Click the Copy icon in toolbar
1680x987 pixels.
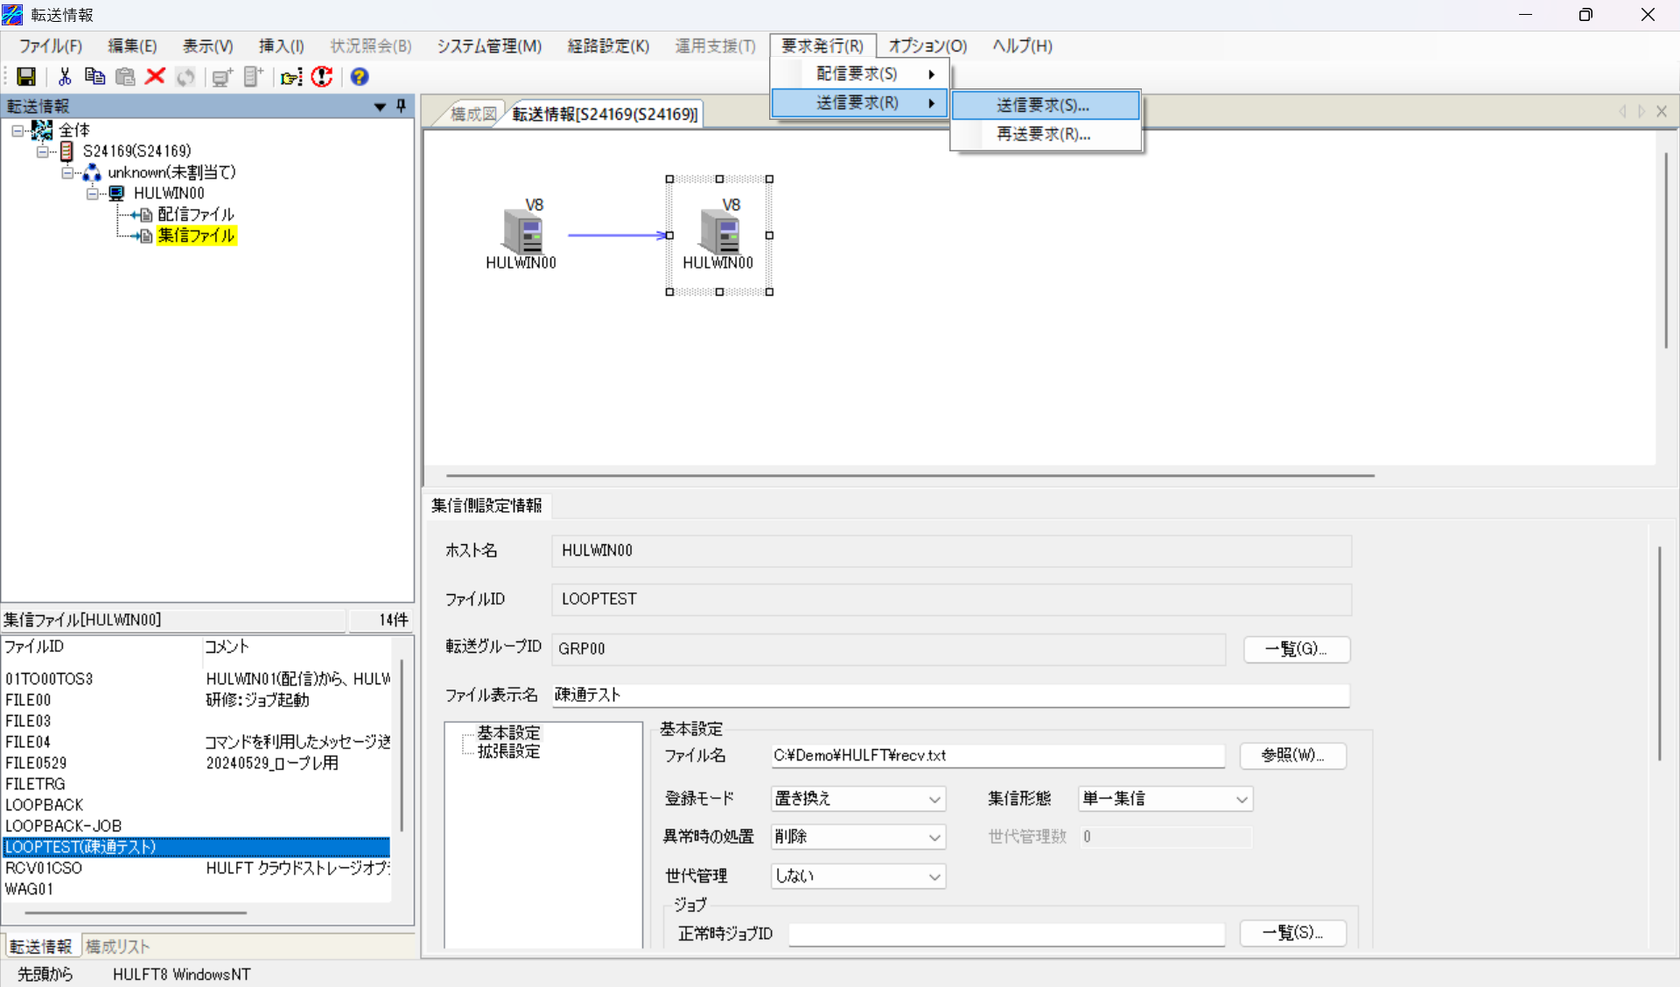[x=94, y=77]
